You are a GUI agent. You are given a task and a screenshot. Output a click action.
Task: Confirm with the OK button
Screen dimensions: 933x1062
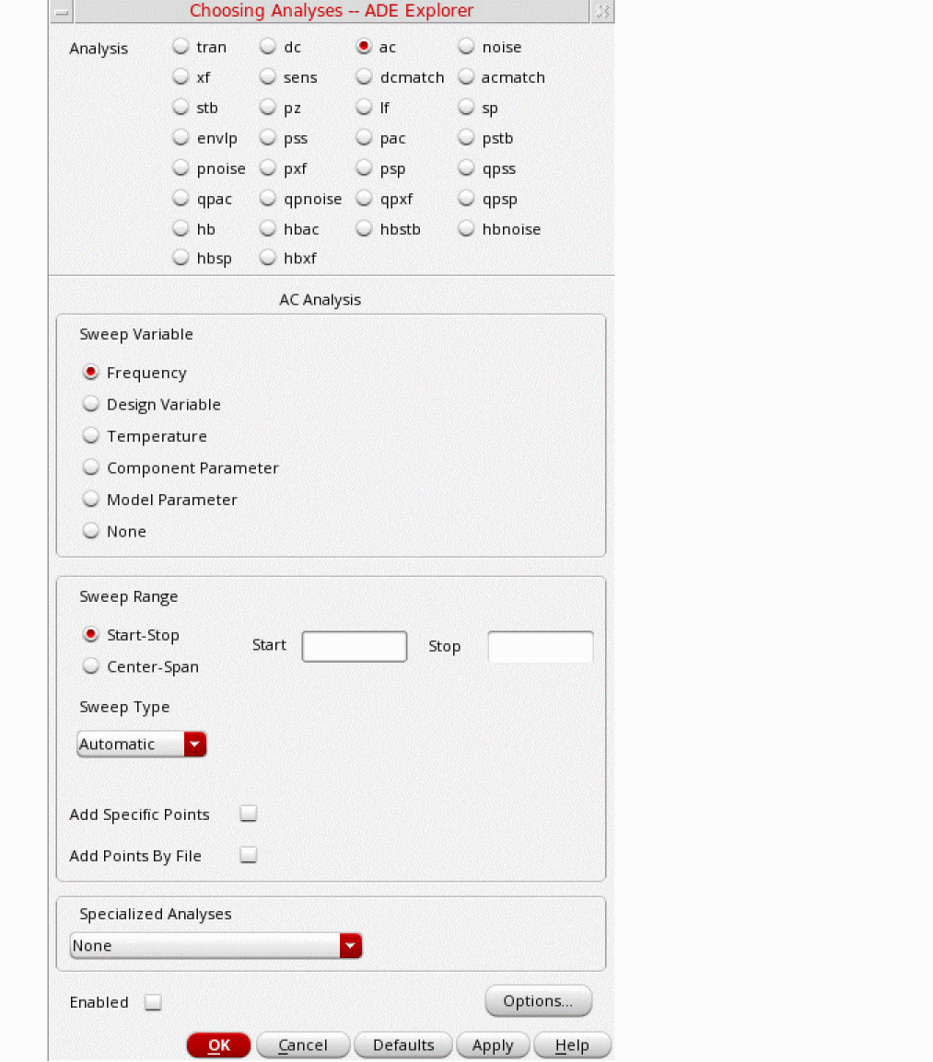tap(219, 1045)
